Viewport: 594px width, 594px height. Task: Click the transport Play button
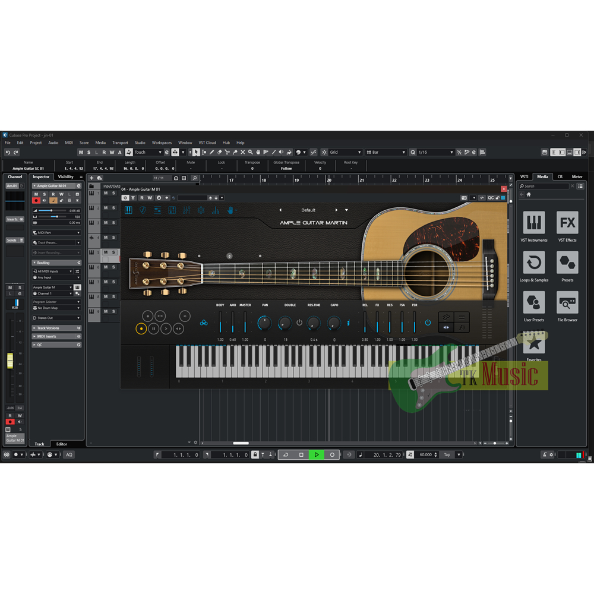317,454
